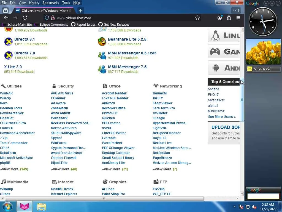Image resolution: width=282 pixels, height=212 pixels.
Task: Open Report Issues bookmark
Action: tap(83, 25)
